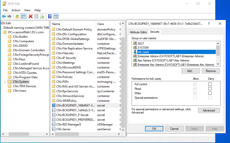This screenshot has height=143, width=230.
Task: Open the Action menu
Action: pyautogui.click(x=16, y=10)
